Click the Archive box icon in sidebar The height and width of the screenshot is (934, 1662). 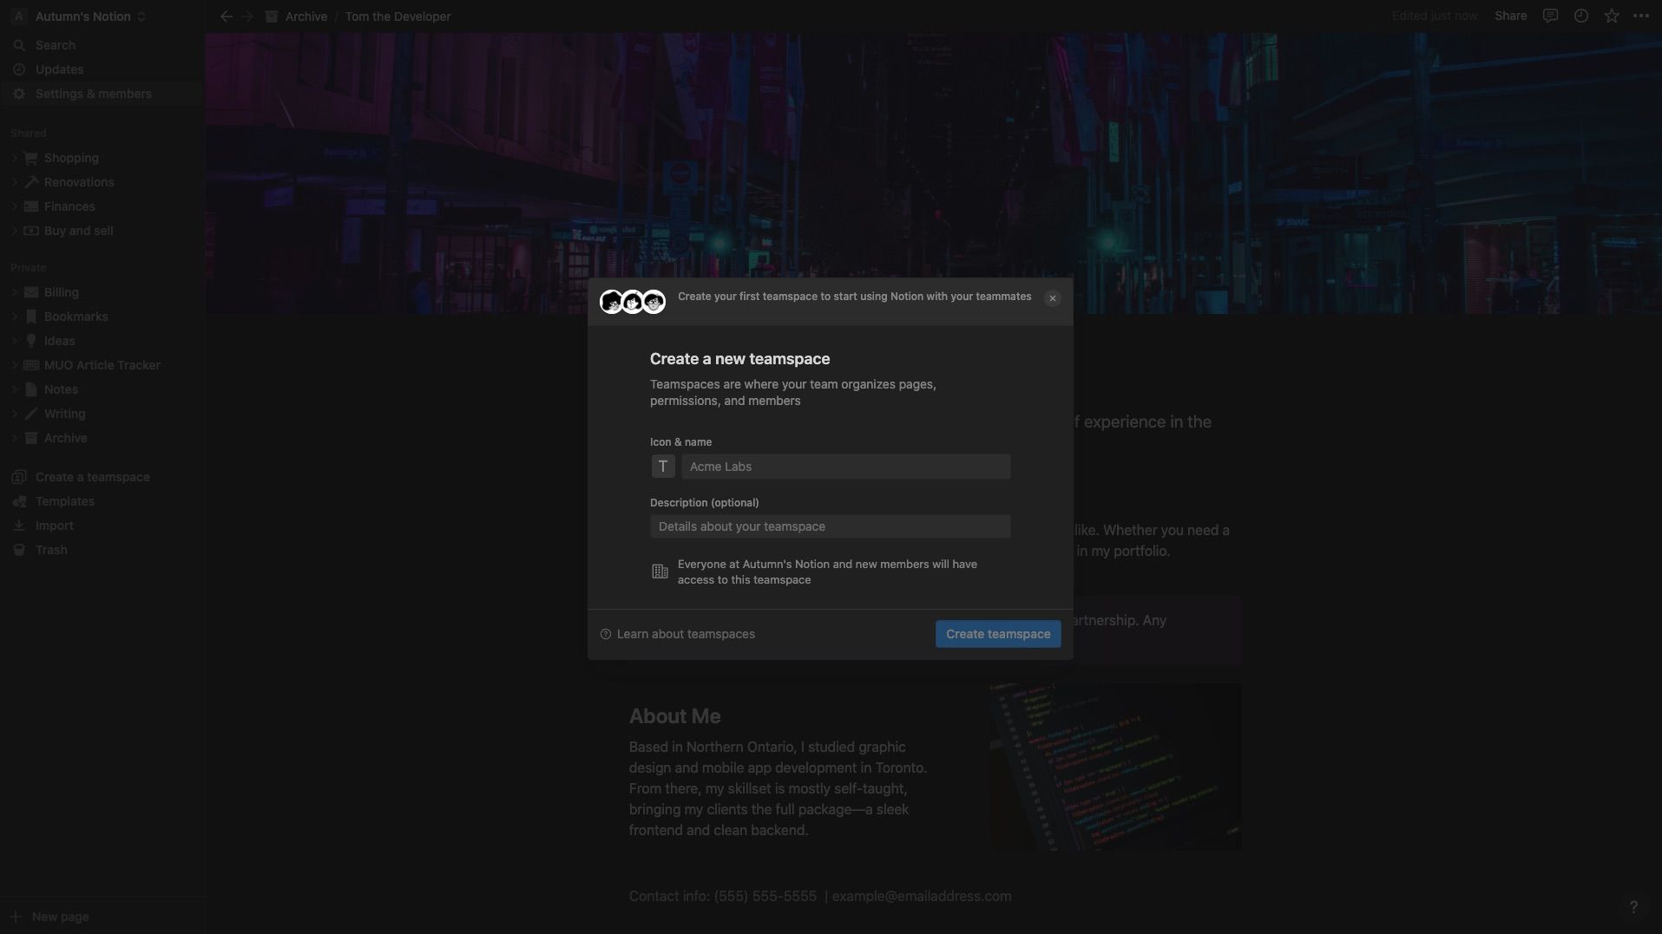click(31, 438)
